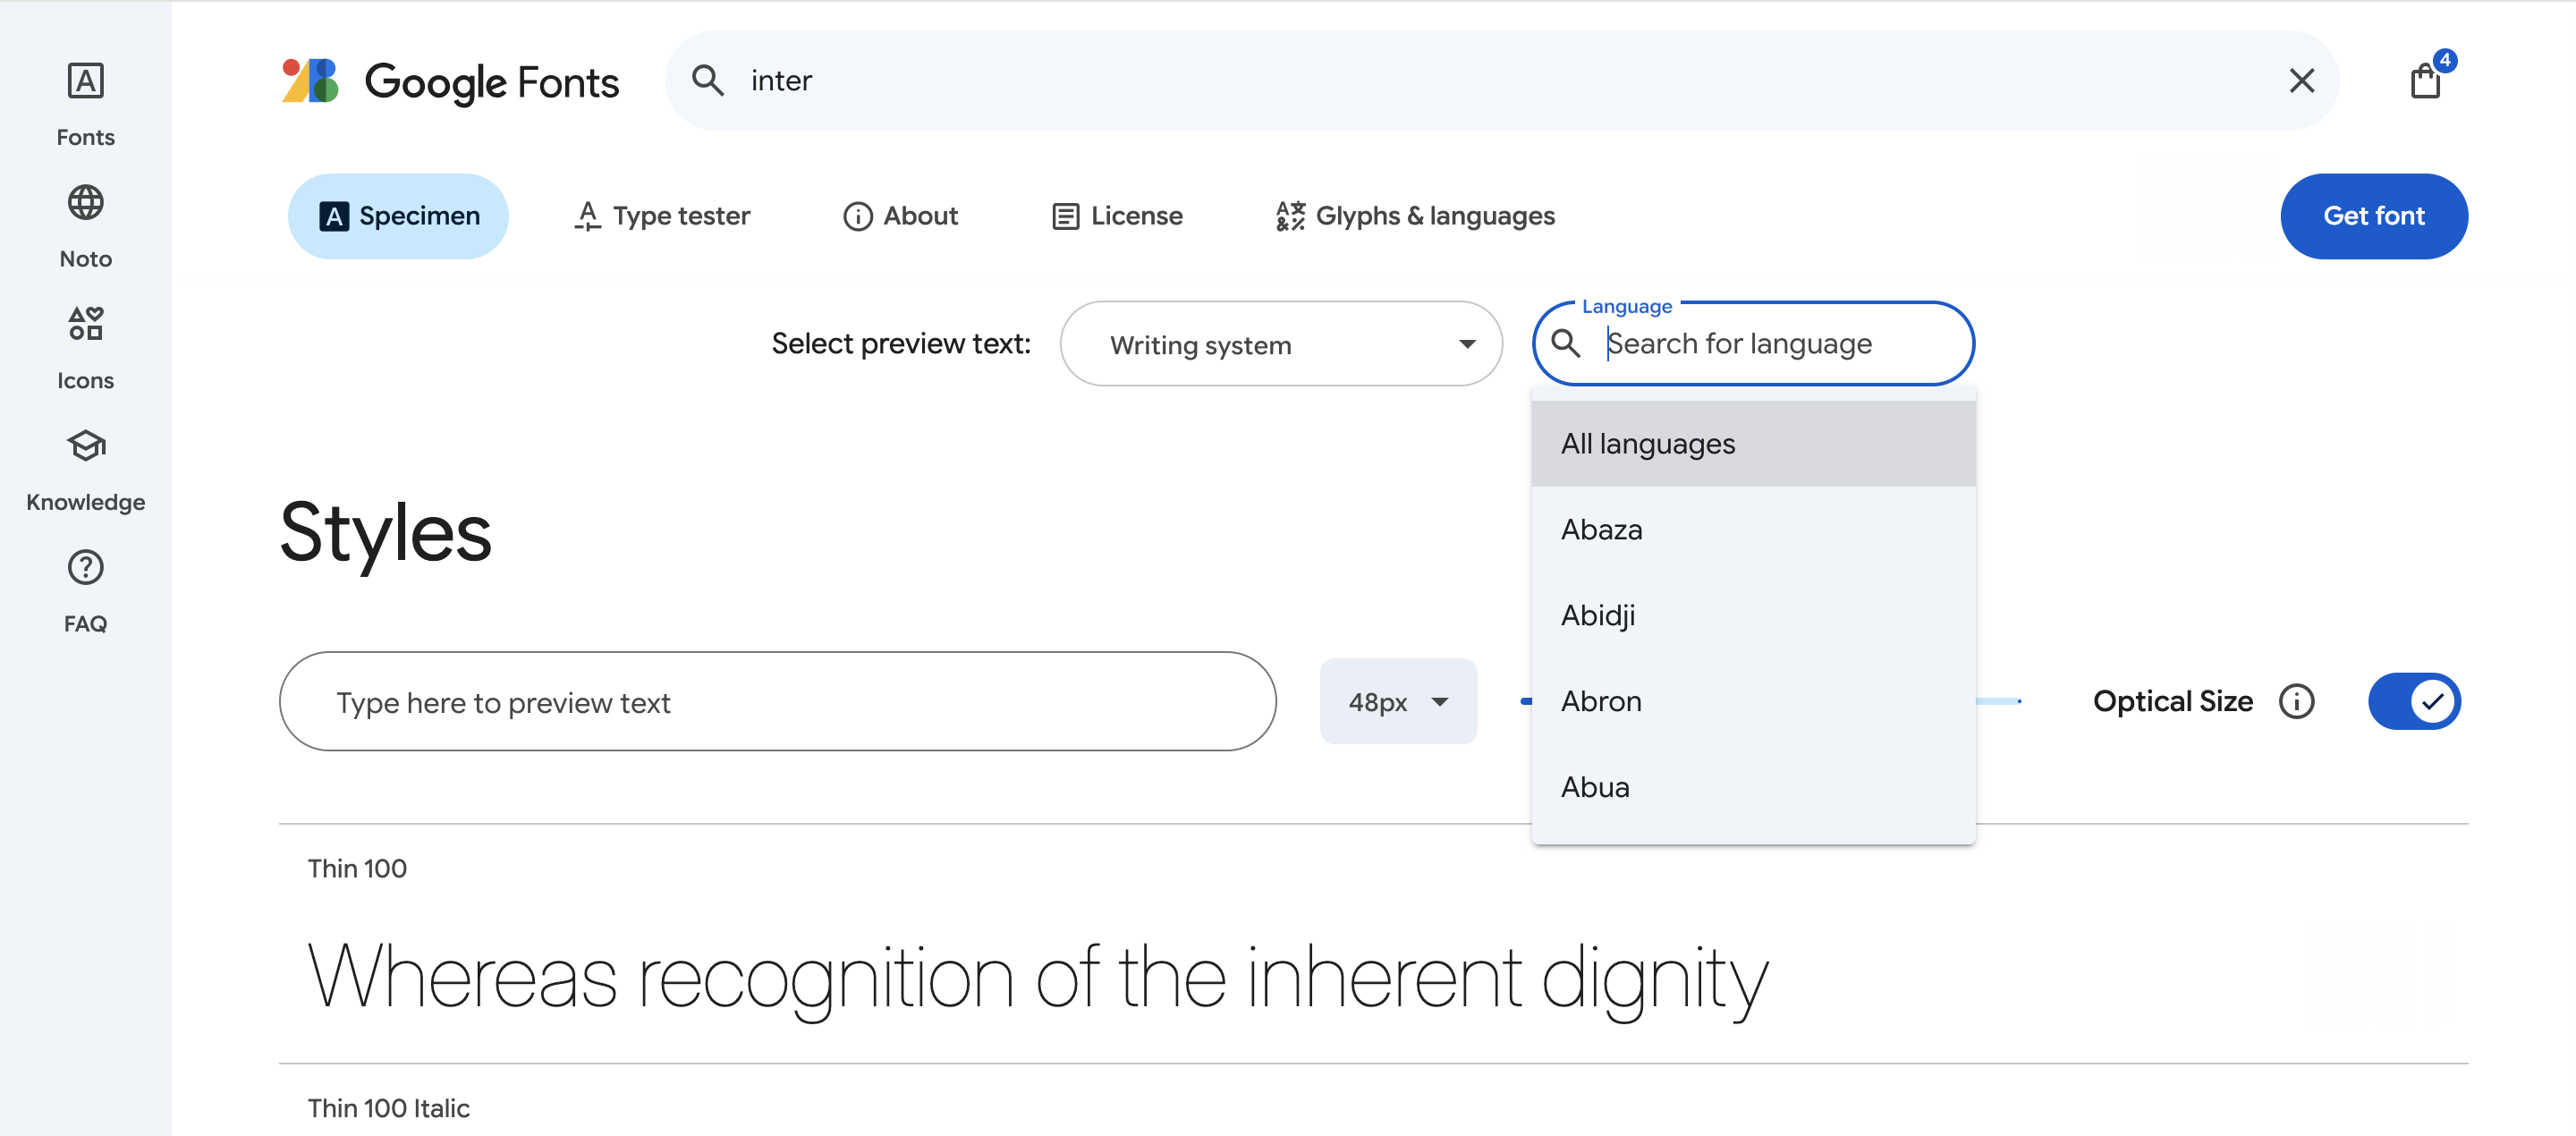Click the 'Select preview text:' label

pyautogui.click(x=901, y=344)
